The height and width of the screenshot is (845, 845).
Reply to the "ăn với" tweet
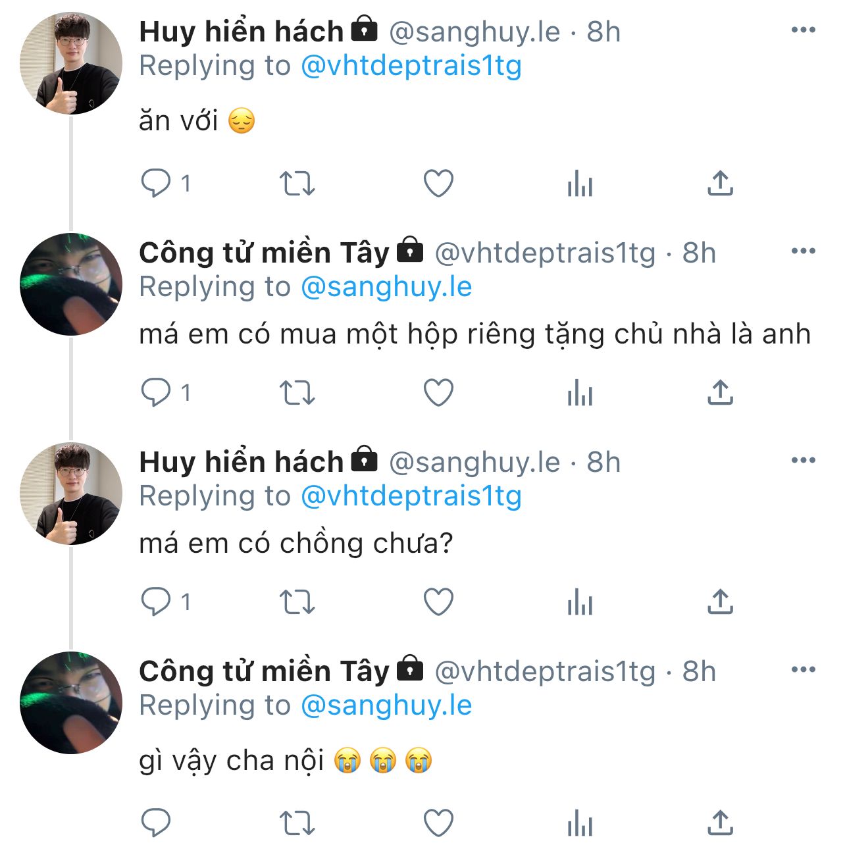[x=156, y=183]
